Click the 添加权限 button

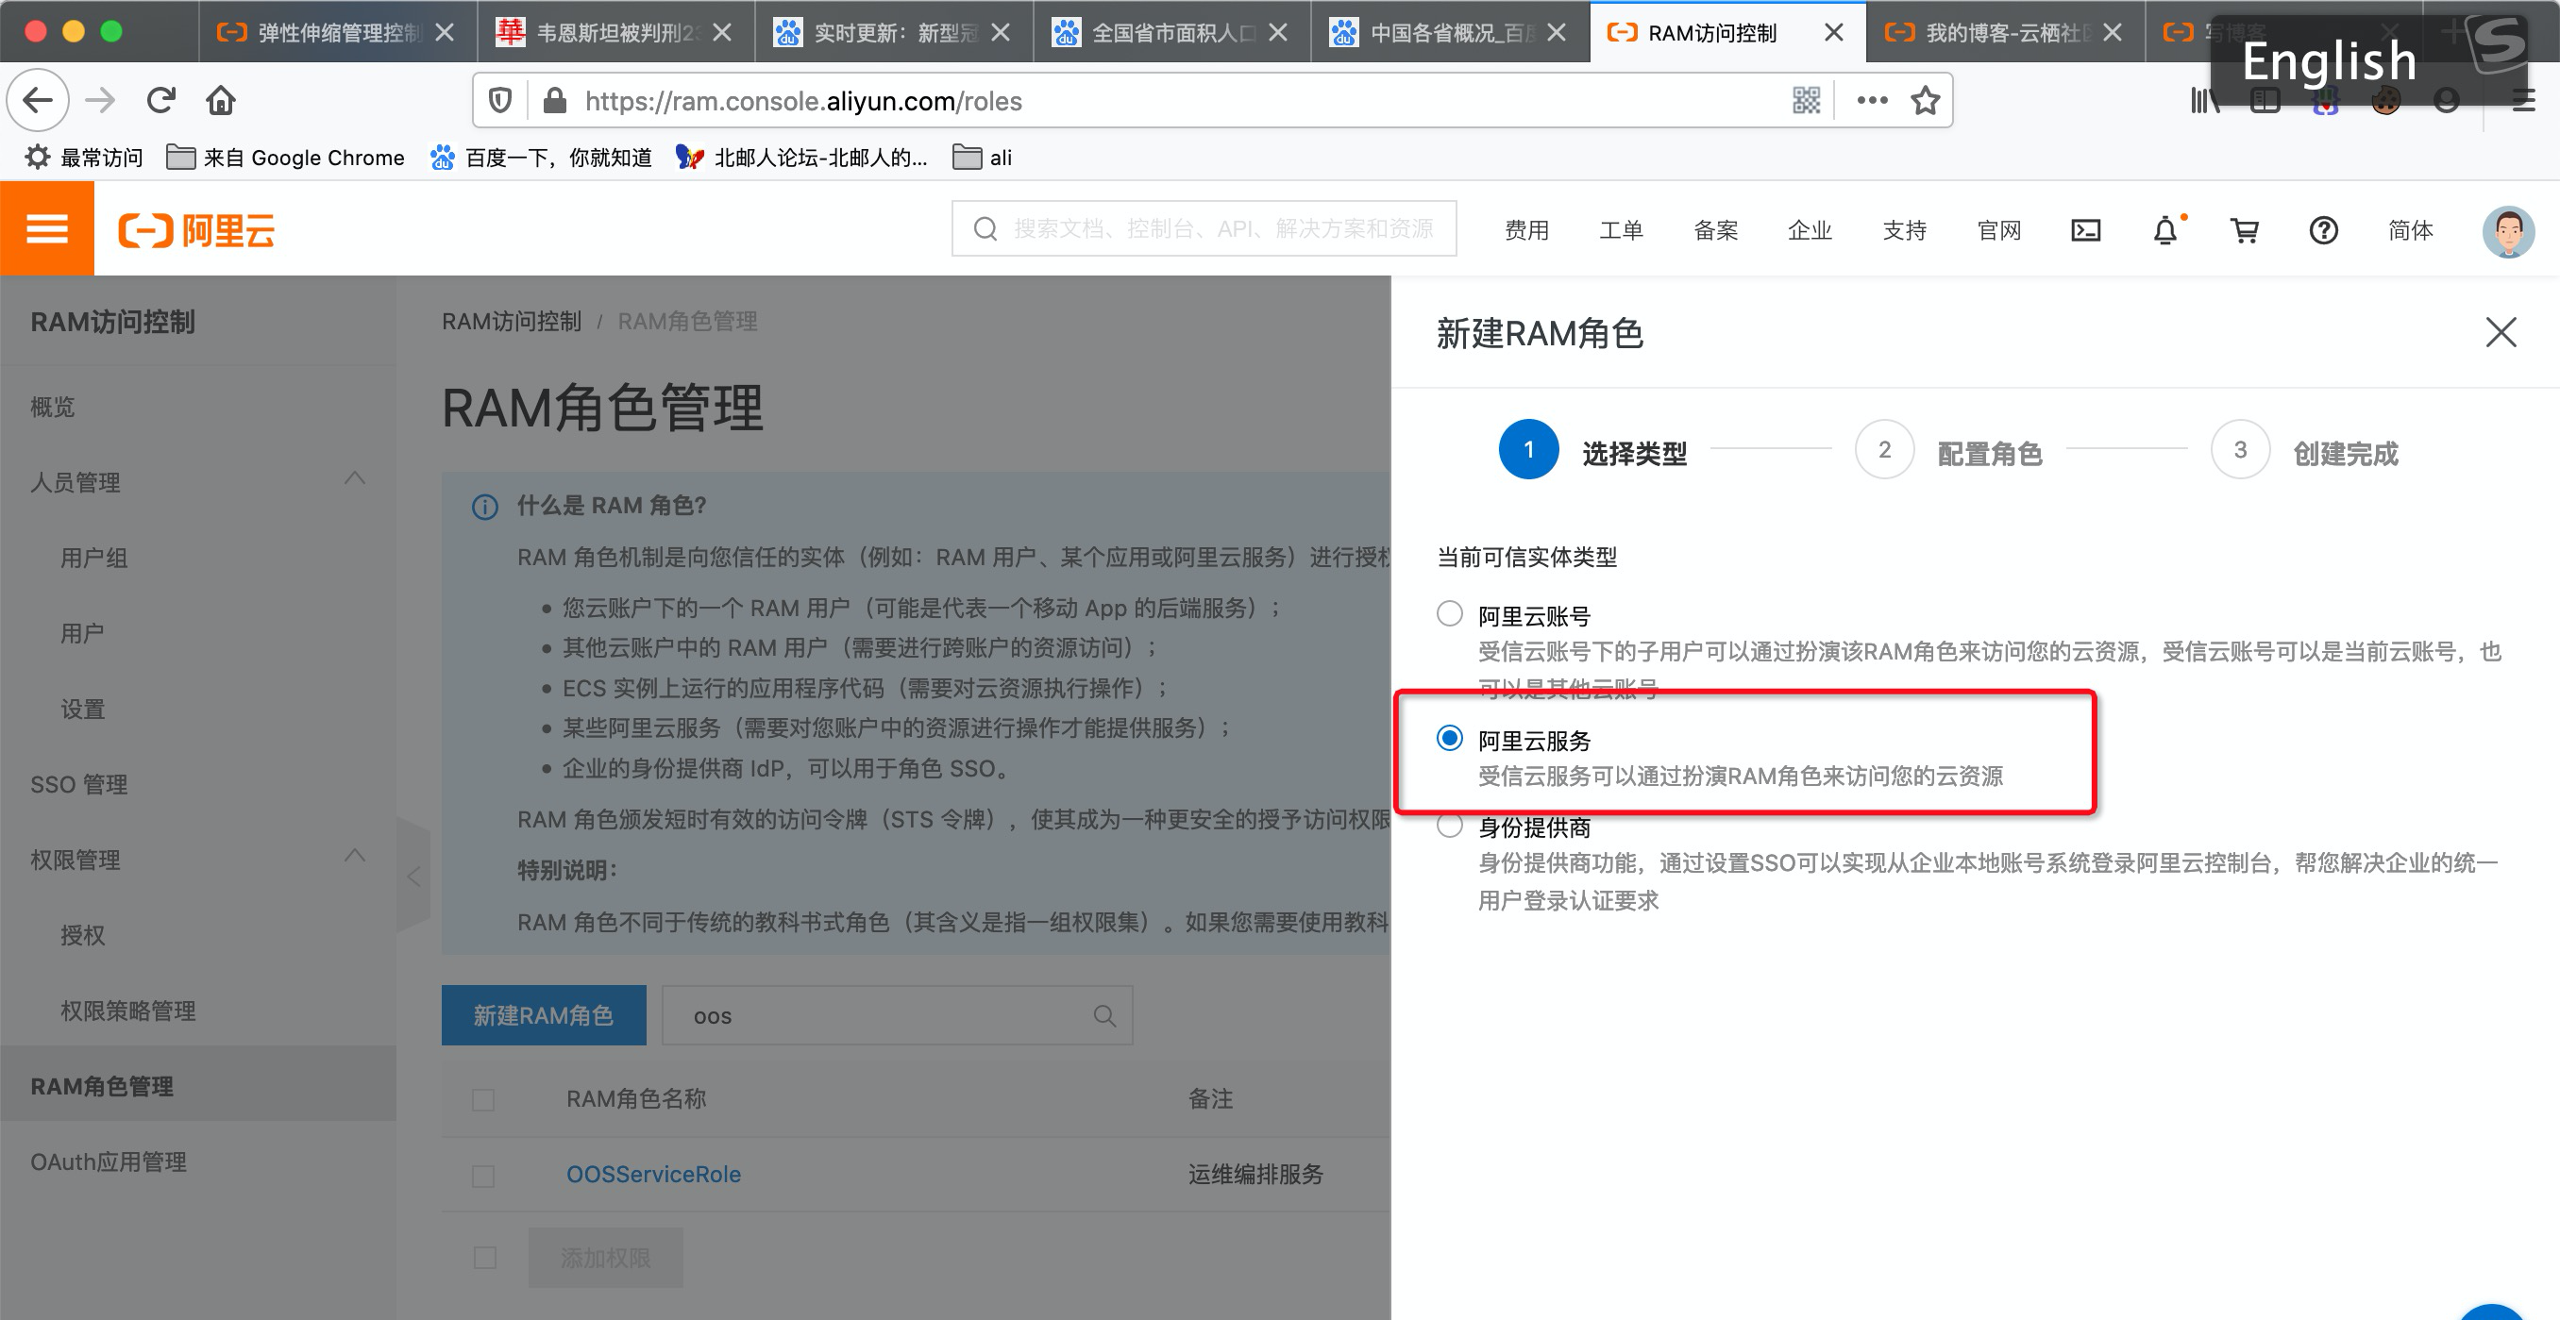605,1258
